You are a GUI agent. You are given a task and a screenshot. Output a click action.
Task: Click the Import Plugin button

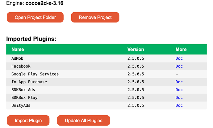point(28,121)
